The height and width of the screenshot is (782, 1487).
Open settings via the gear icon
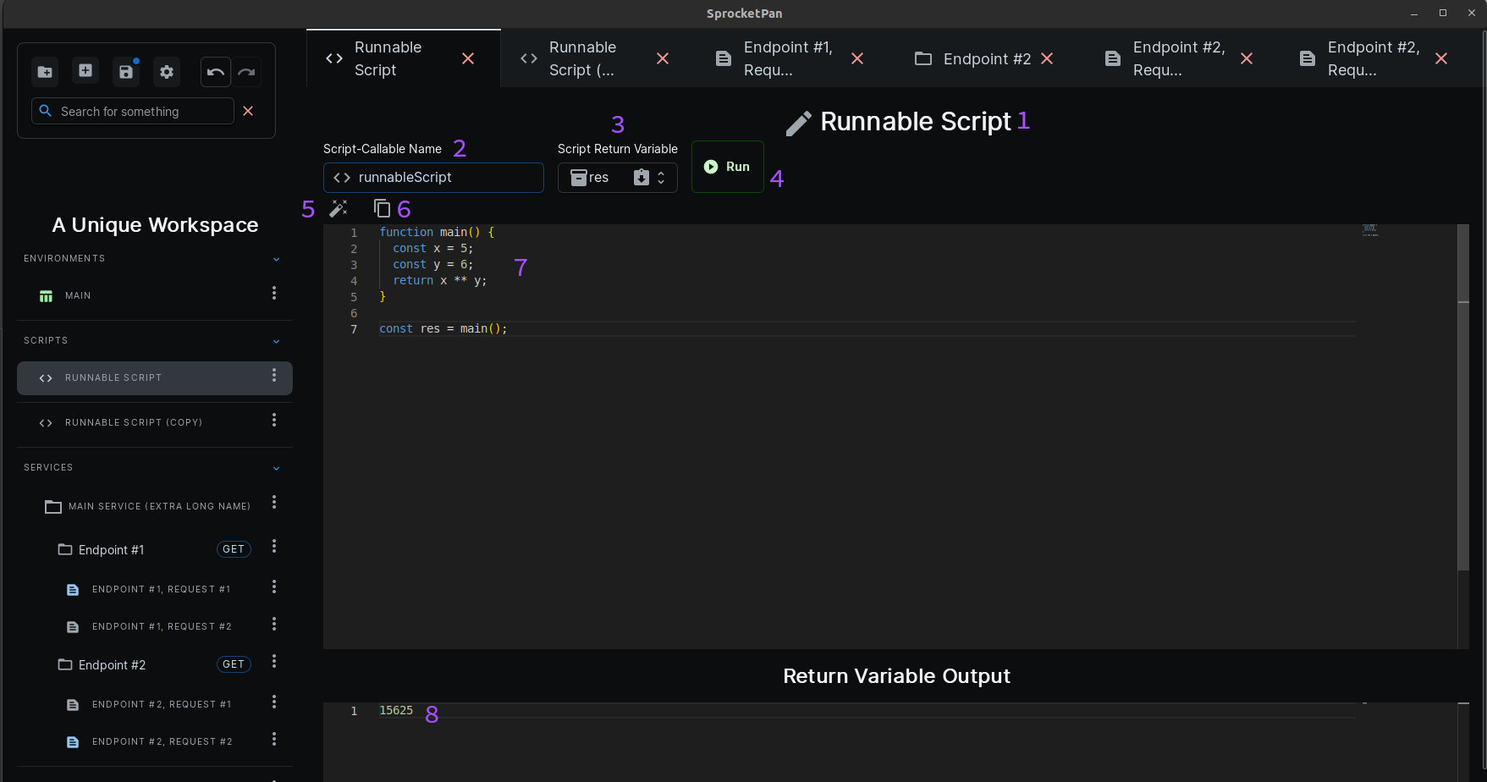167,72
